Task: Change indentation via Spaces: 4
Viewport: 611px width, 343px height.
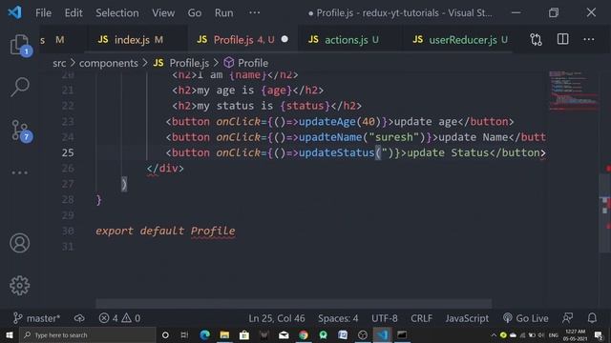Action: 338,318
